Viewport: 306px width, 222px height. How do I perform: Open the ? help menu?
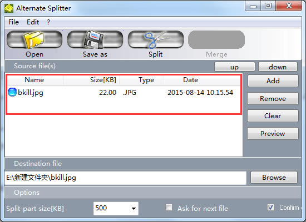48,22
